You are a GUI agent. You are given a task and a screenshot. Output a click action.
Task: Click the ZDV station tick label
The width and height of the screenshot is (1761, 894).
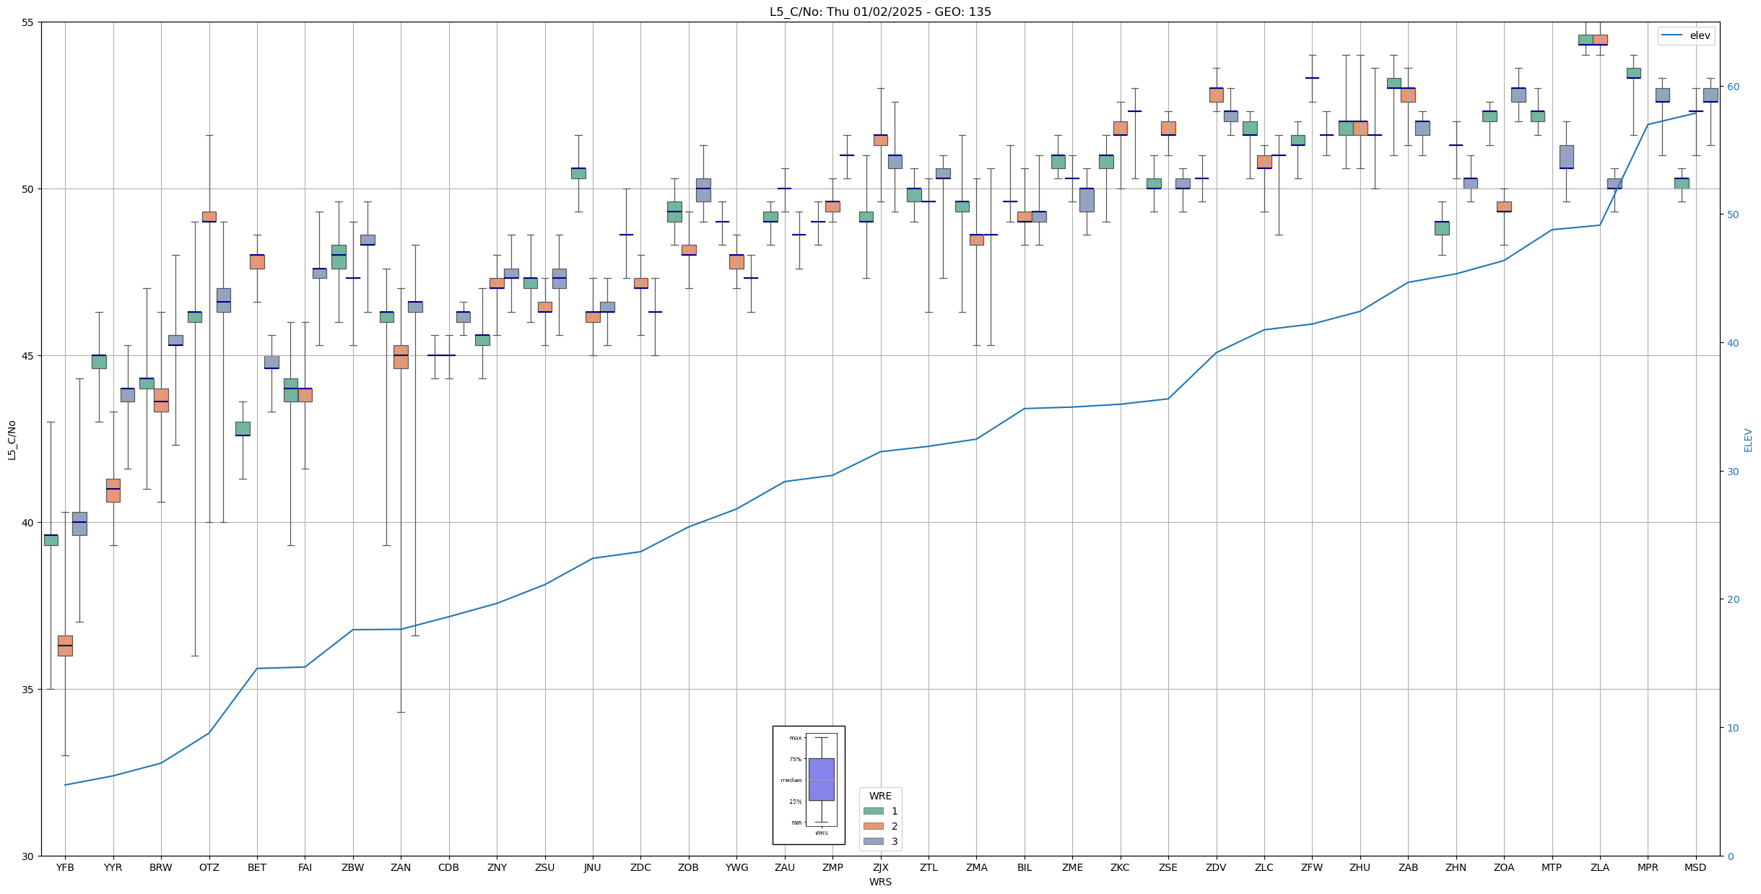point(1216,867)
